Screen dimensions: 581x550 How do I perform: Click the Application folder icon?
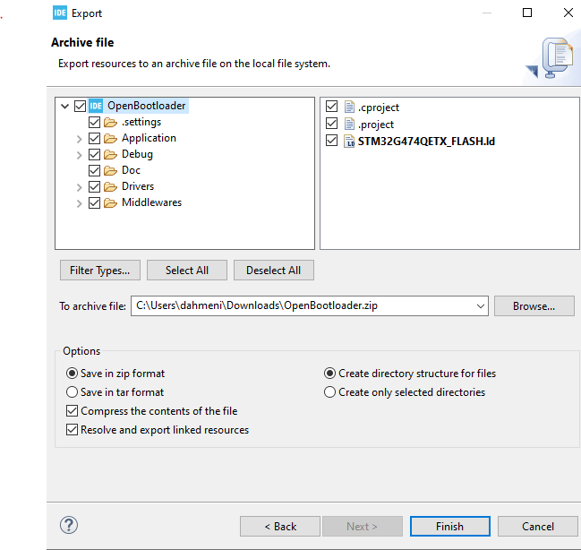[x=110, y=138]
